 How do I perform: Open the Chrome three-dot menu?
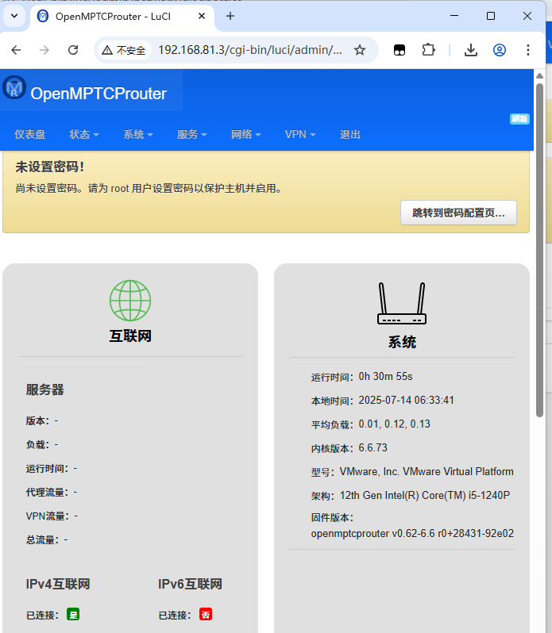click(x=527, y=50)
